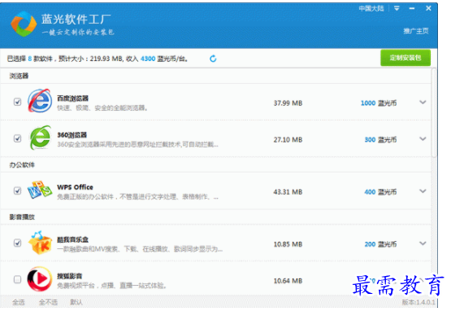Click the vertical scrollbar of the software list
Viewport: 451px width, 311px height.
(434, 113)
